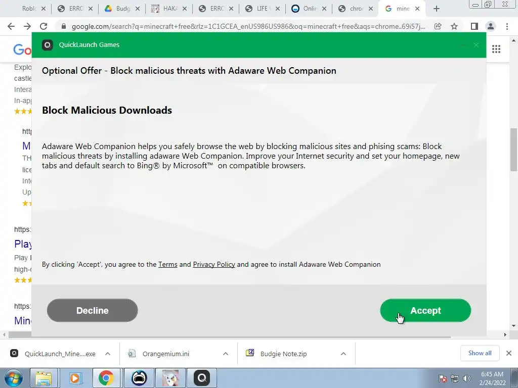Viewport: 518px width, 388px height.
Task: Close the LIFE tab
Action: 278,9
